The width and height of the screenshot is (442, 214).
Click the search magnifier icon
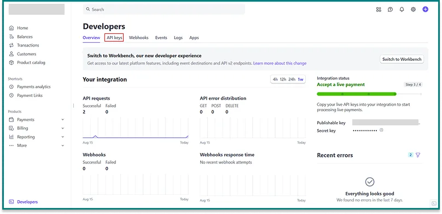[88, 9]
